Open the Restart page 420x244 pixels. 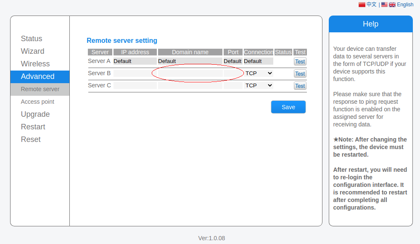[x=33, y=127]
